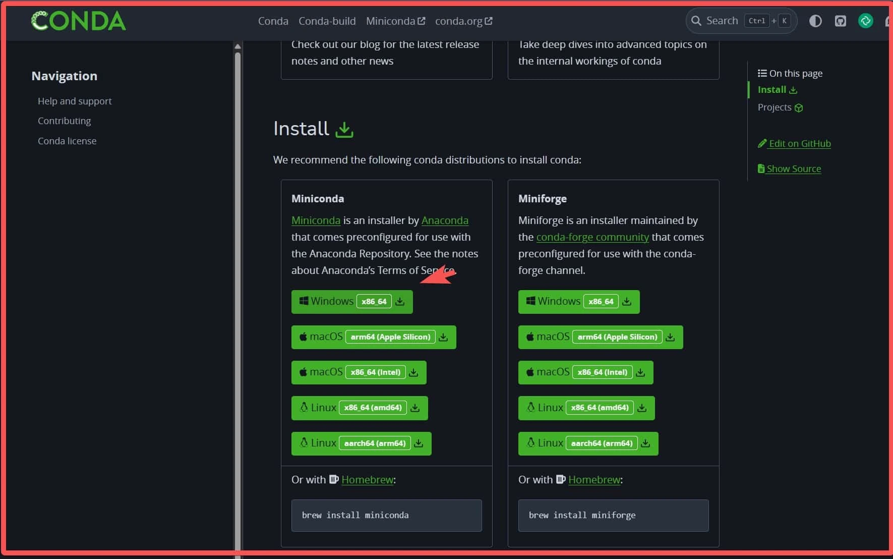Click the sidebar vertical scrollbar

point(237,303)
